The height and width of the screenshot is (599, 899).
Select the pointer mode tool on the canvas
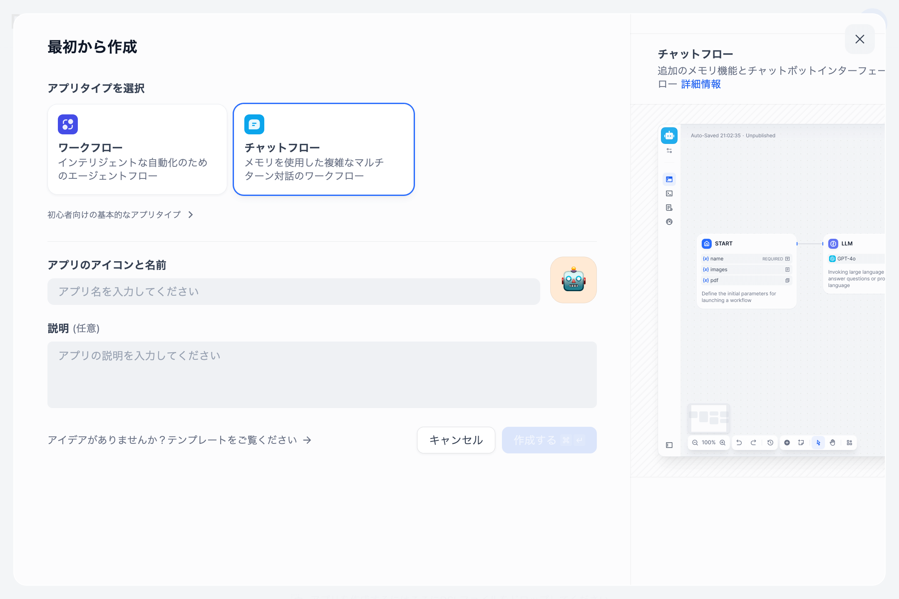(x=818, y=443)
